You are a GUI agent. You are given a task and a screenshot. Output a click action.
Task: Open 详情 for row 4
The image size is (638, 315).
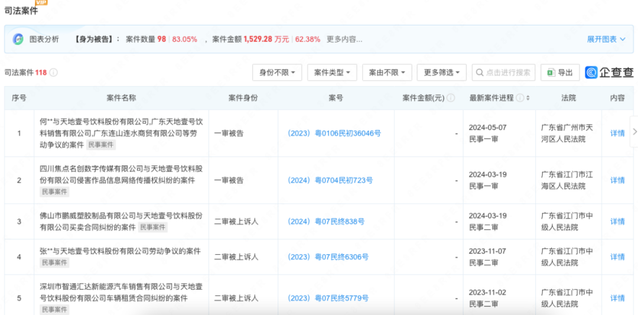[617, 257]
